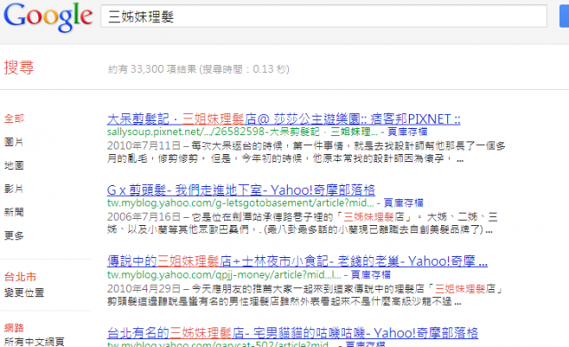The height and width of the screenshot is (347, 569).
Task: Select the 地圖 filter in sidebar
Action: [14, 165]
